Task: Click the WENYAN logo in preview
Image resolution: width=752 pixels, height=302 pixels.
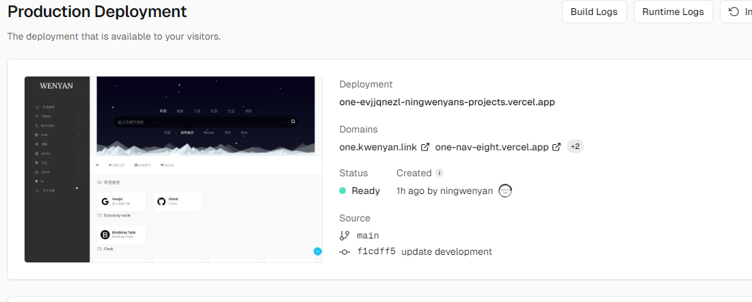Action: (x=57, y=86)
